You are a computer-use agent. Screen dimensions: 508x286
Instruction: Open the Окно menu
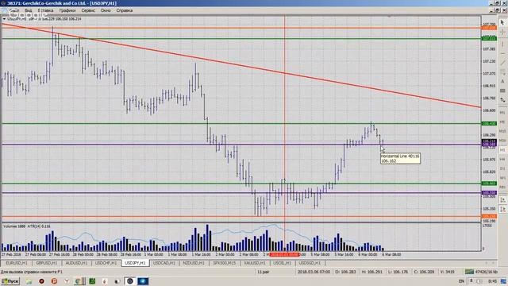pyautogui.click(x=106, y=10)
